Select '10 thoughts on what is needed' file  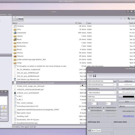tap(42, 66)
